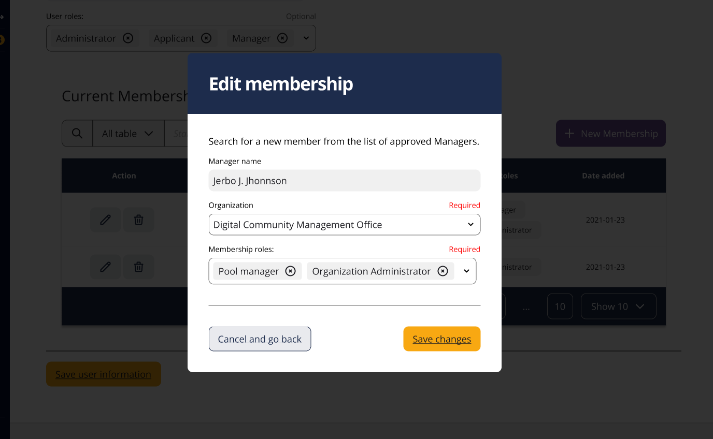This screenshot has height=439, width=713.
Task: Expand the User roles dropdown arrow
Action: pos(306,38)
